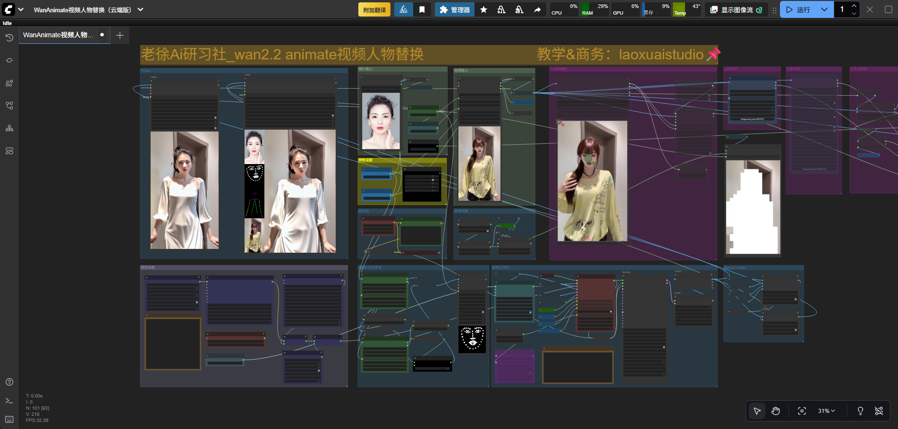The width and height of the screenshot is (898, 429).
Task: Expand the ComfyUI logo menu chevron
Action: click(21, 9)
